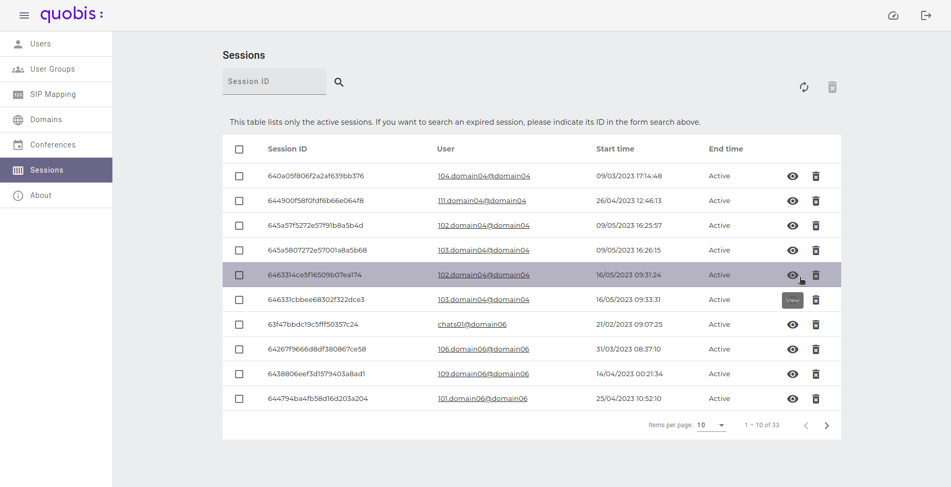Check the box for session 63f47bbdc19c5fff50357c24
951x487 pixels.
(239, 325)
